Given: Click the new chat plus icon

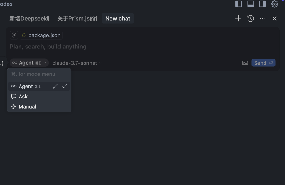Looking at the screenshot, I should [238, 19].
